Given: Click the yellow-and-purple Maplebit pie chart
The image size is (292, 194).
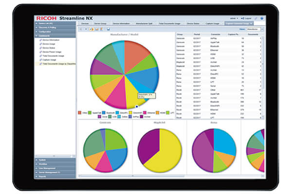Looking at the screenshot, I should click(160, 150).
